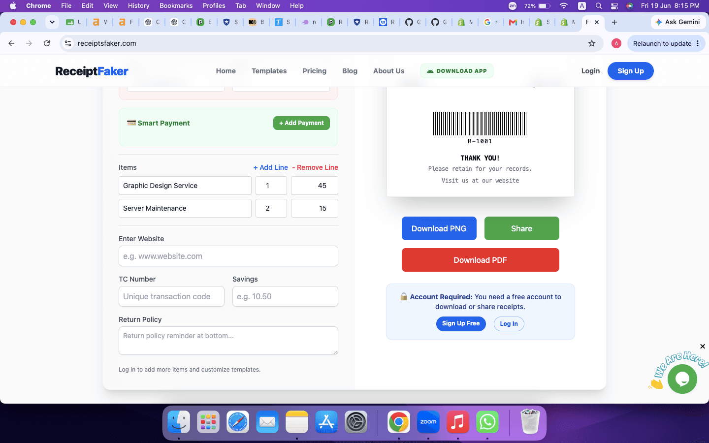Open a new tab with the plus button
The image size is (709, 443).
[614, 22]
